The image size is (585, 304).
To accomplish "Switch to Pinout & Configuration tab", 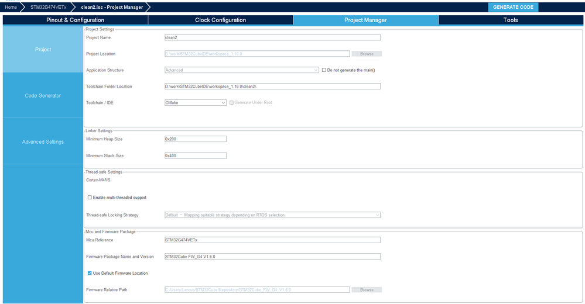I will pyautogui.click(x=76, y=20).
